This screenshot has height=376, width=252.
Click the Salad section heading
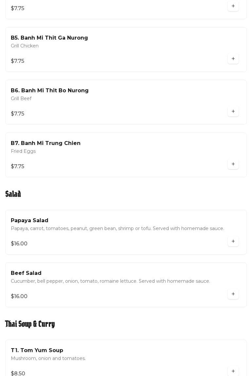coord(13,194)
